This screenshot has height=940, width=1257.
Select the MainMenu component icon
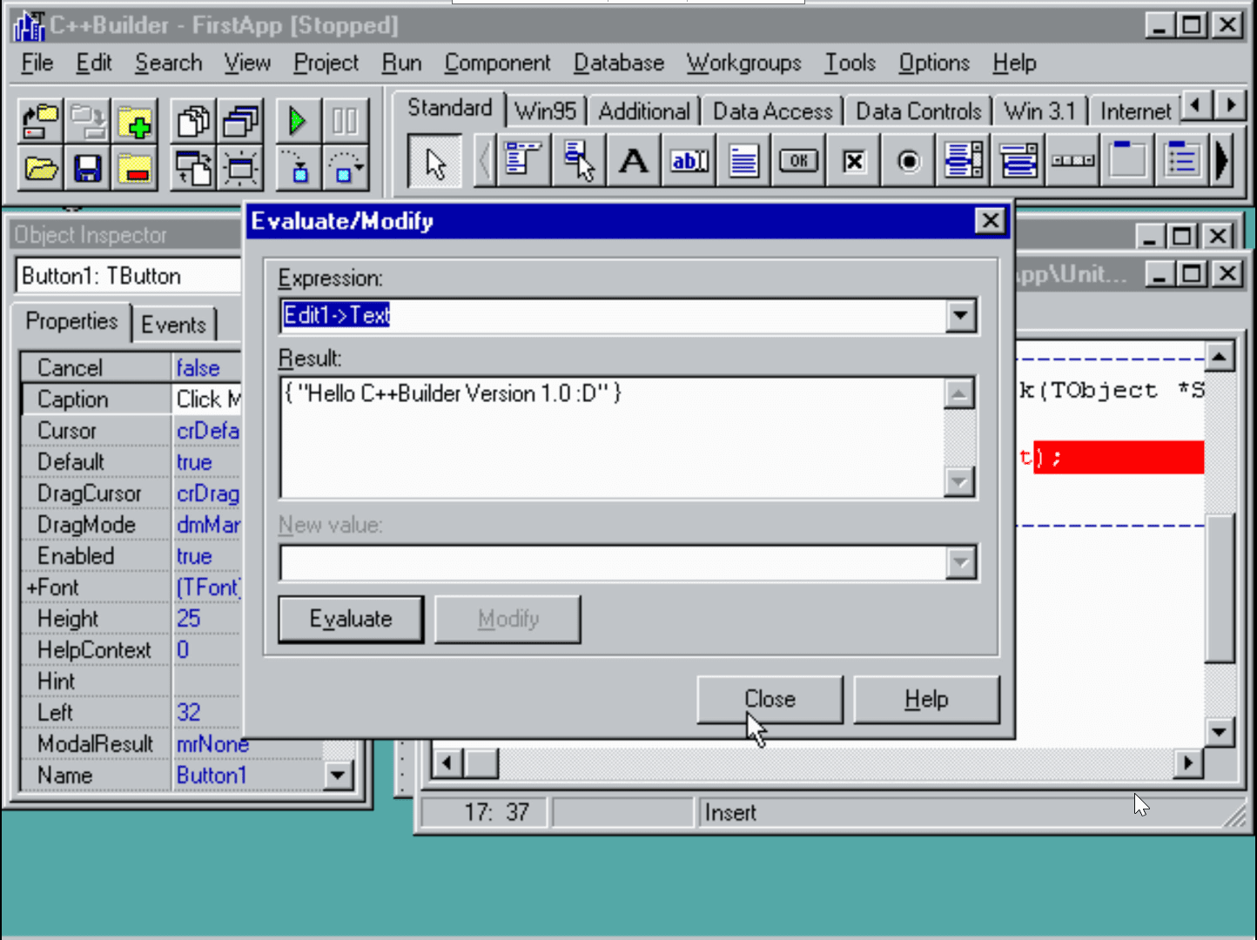pyautogui.click(x=524, y=161)
